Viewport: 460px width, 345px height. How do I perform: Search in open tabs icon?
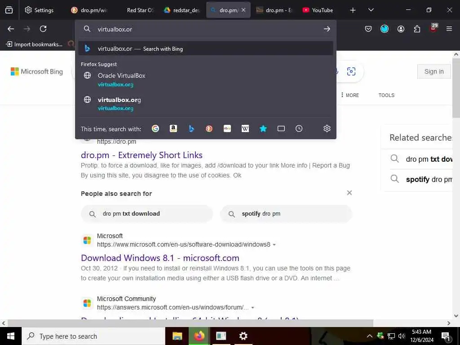[281, 128]
